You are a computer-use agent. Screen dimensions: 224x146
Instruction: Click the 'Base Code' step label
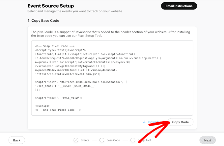(113, 140)
